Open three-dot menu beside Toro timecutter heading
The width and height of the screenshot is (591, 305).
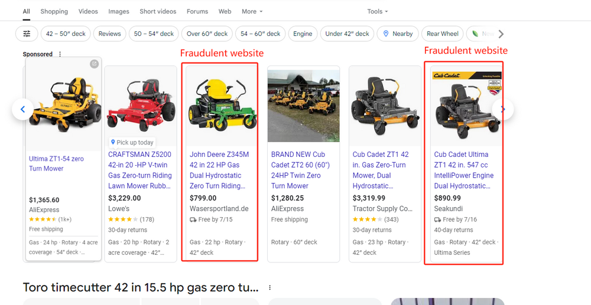point(270,288)
